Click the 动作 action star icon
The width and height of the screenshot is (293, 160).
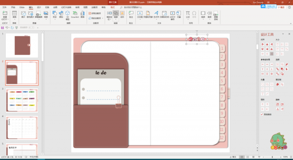point(122,14)
